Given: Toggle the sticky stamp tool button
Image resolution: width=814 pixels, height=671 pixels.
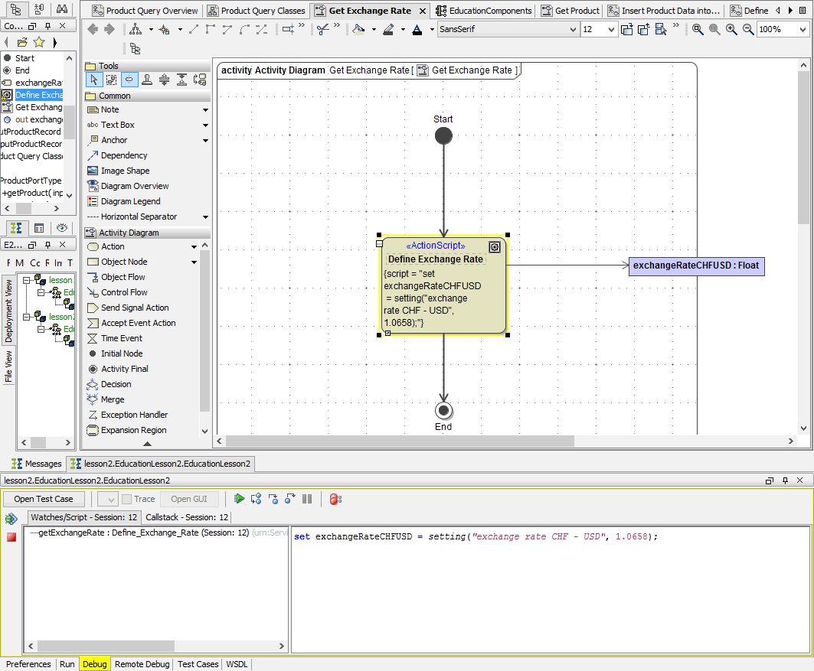Looking at the screenshot, I should point(146,80).
